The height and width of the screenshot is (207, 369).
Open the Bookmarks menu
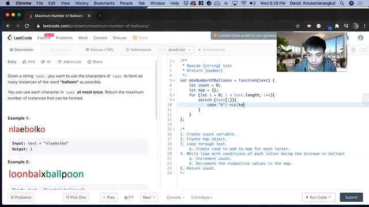point(104,3)
